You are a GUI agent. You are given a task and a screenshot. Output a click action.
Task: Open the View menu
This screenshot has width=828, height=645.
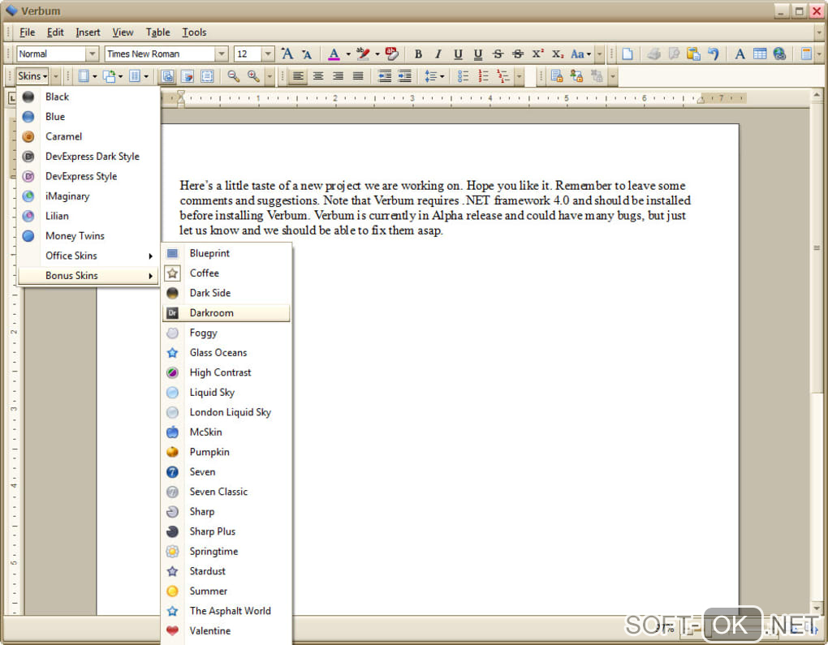pyautogui.click(x=123, y=32)
